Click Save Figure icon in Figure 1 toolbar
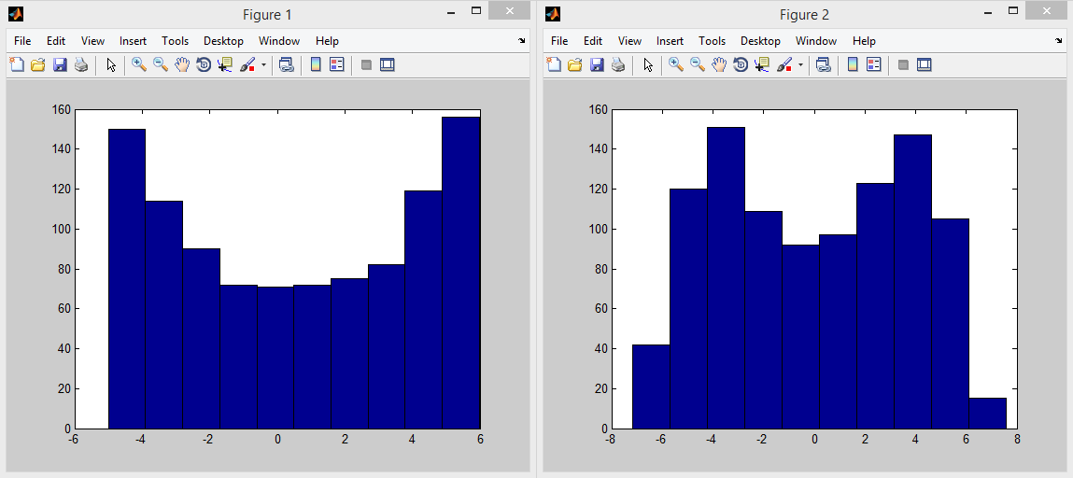Image resolution: width=1073 pixels, height=478 pixels. pyautogui.click(x=60, y=65)
